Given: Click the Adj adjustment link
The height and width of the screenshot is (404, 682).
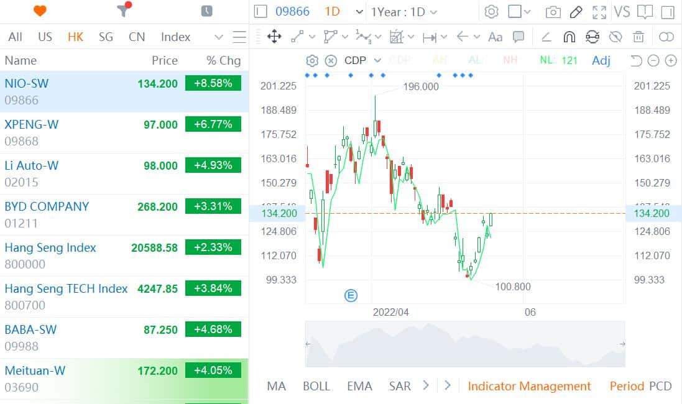Looking at the screenshot, I should click(x=601, y=60).
